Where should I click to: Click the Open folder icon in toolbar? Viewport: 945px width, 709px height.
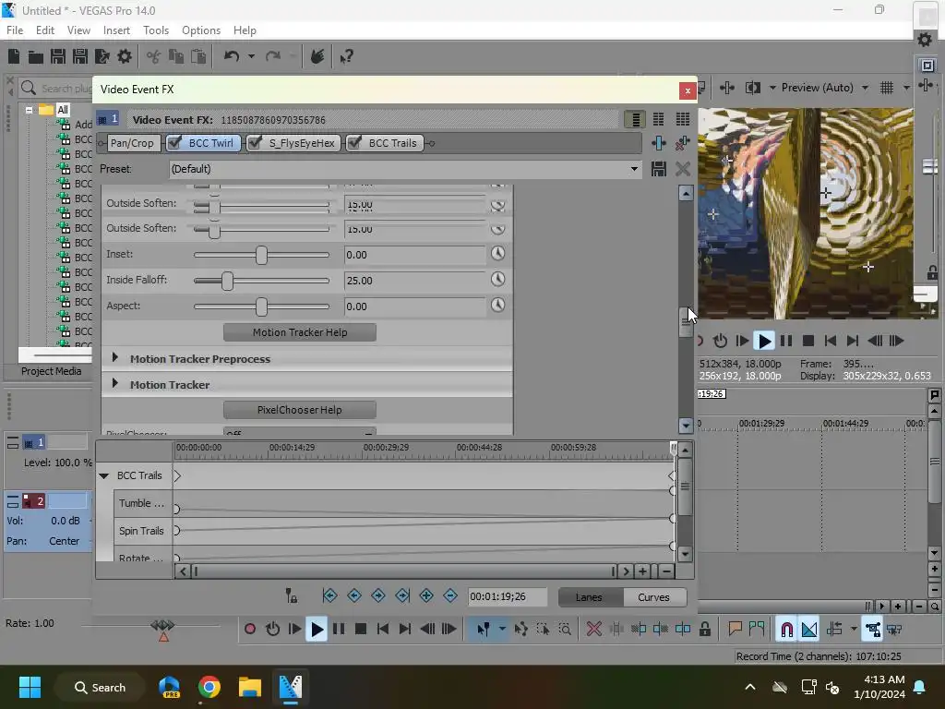click(36, 56)
